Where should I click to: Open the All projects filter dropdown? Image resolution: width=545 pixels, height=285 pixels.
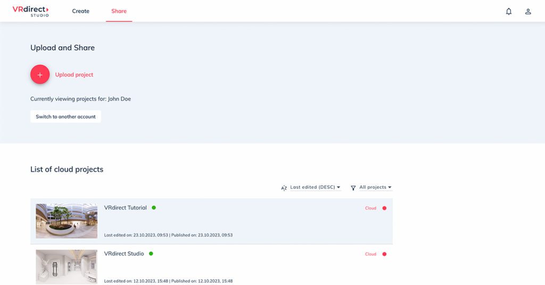(x=375, y=187)
